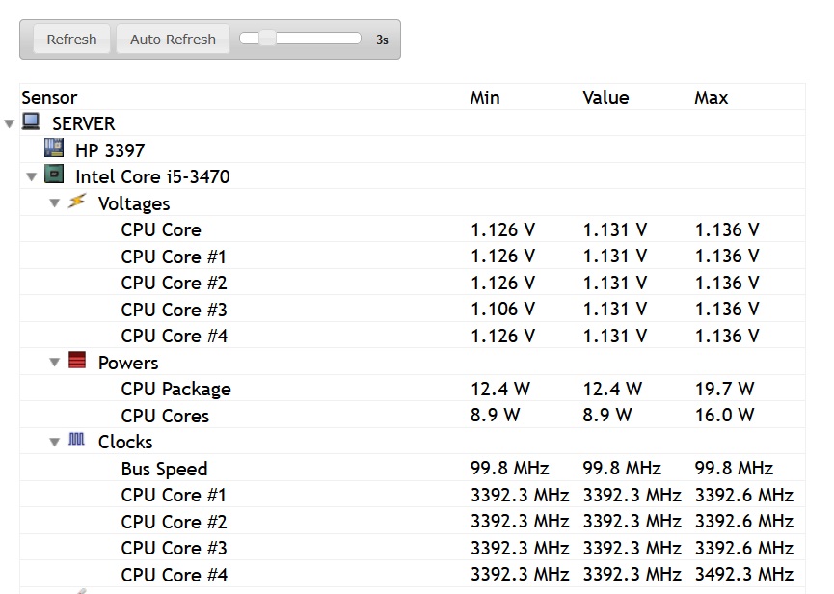This screenshot has height=594, width=834.
Task: Click the SERVER computer icon
Action: click(31, 121)
